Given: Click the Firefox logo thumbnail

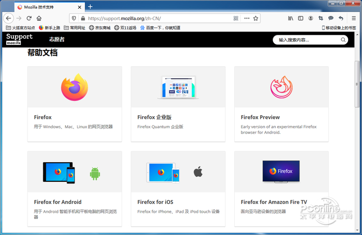Looking at the screenshot, I should [74, 87].
